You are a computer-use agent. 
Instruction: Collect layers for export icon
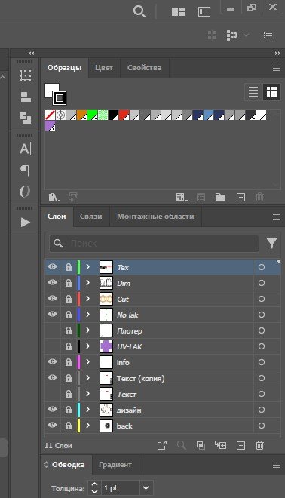coord(162,445)
